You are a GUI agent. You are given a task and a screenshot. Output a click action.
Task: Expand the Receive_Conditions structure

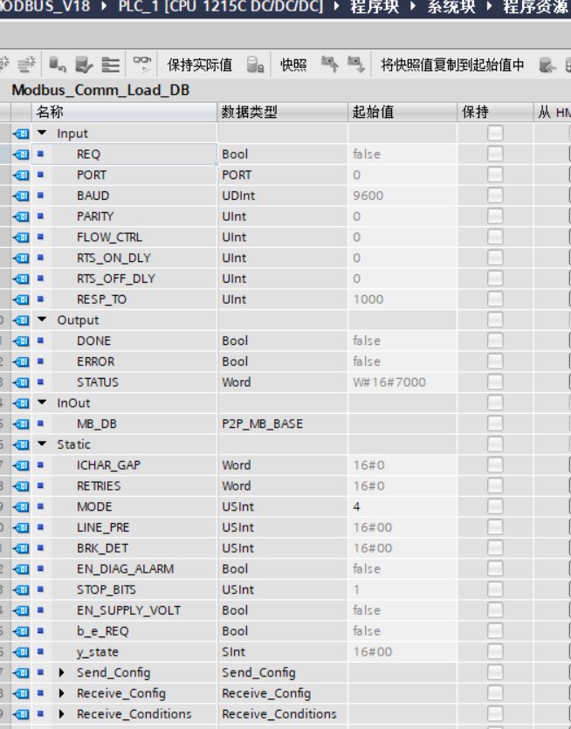point(61,714)
